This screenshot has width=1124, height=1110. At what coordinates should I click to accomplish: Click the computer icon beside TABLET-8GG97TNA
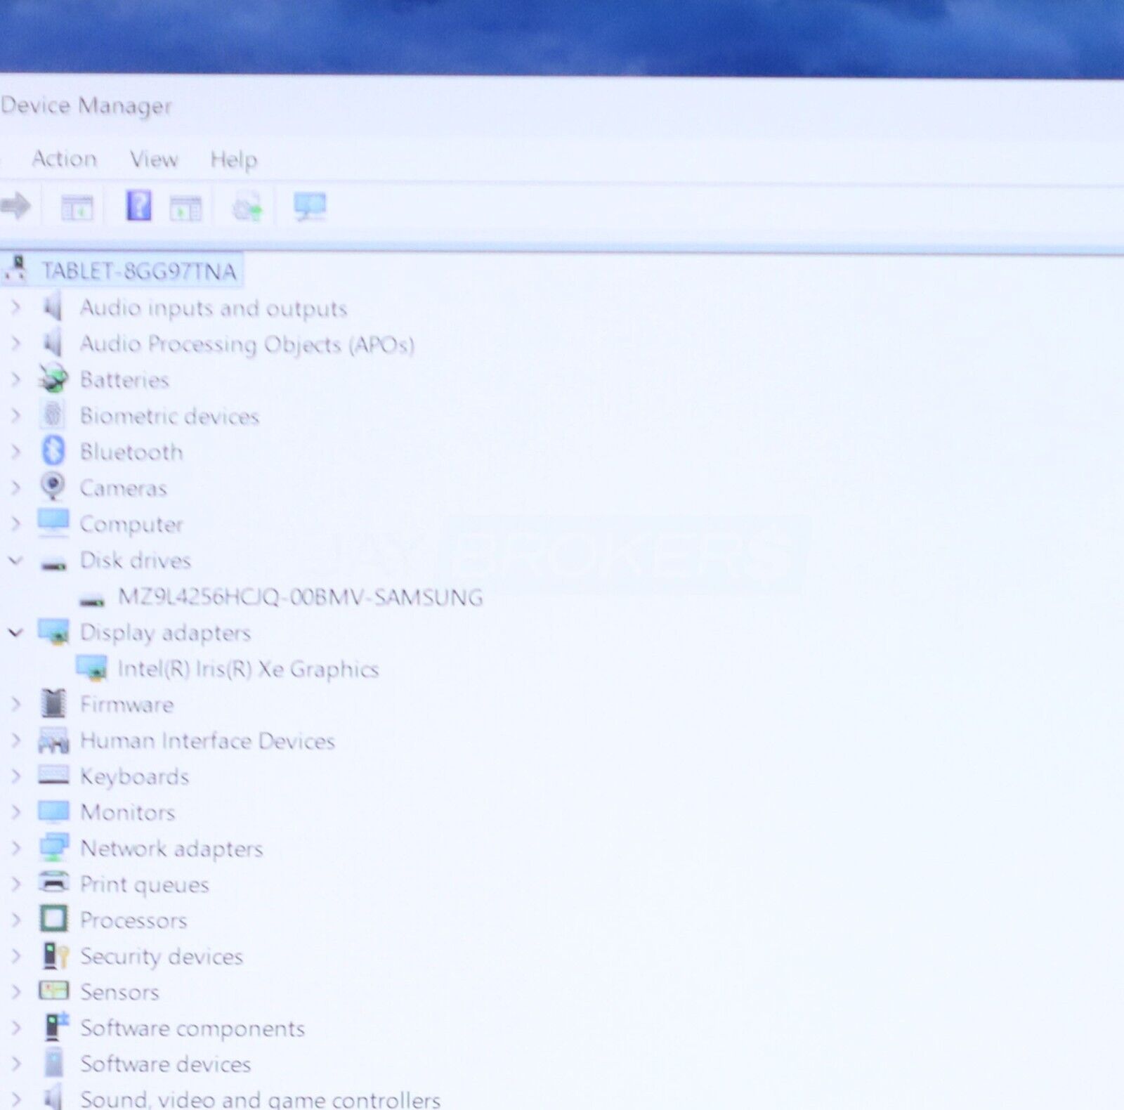tap(16, 269)
